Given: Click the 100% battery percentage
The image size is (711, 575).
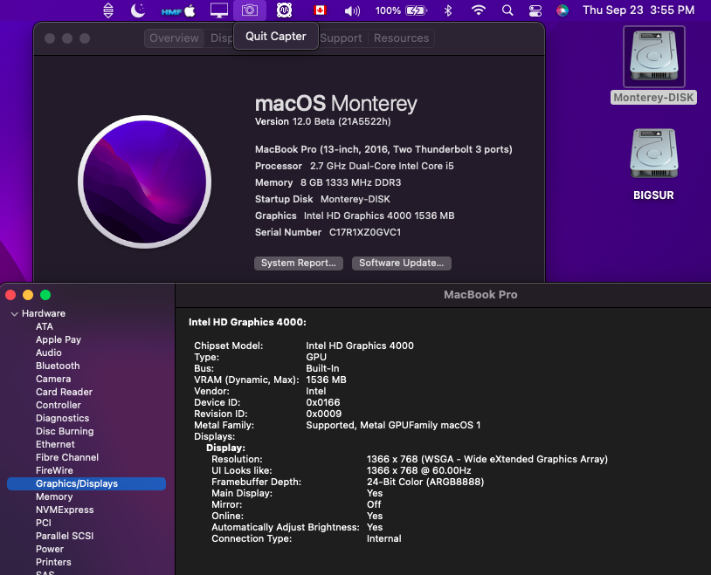Looking at the screenshot, I should coord(388,10).
